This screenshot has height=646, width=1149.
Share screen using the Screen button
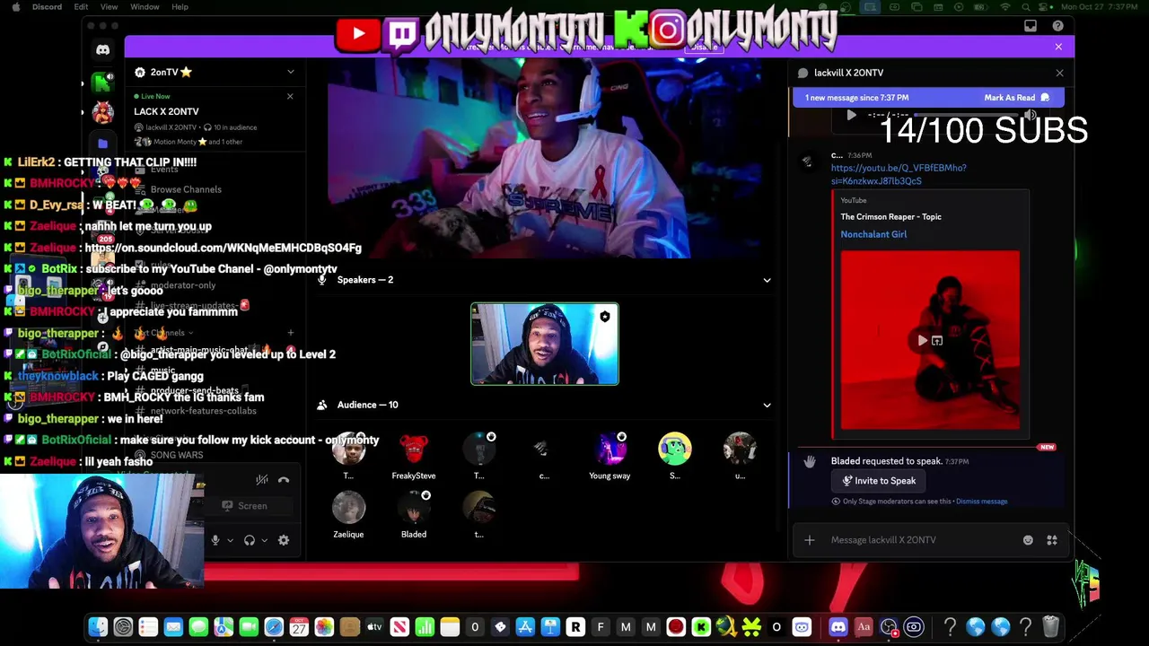(x=245, y=506)
